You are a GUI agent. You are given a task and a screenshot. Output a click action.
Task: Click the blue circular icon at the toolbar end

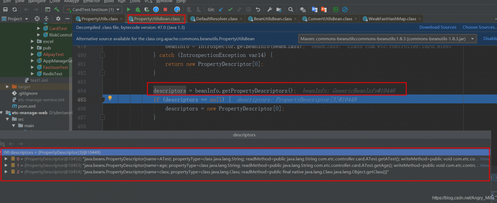(345, 9)
